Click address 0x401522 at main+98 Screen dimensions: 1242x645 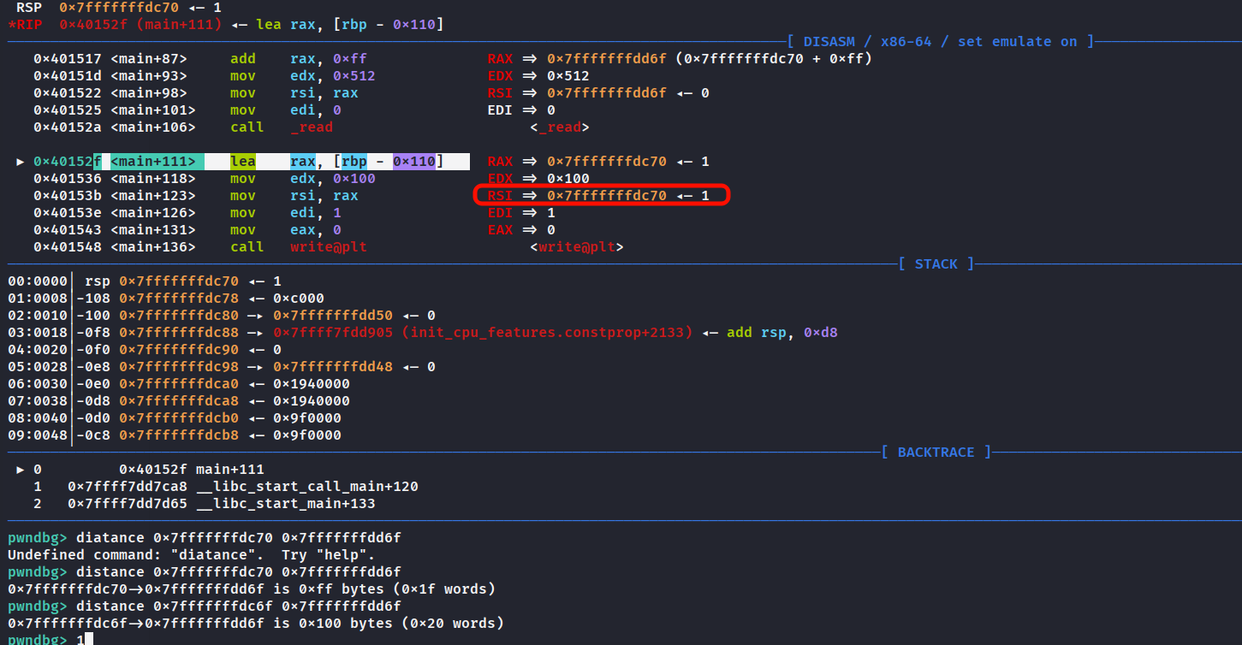[x=68, y=92]
